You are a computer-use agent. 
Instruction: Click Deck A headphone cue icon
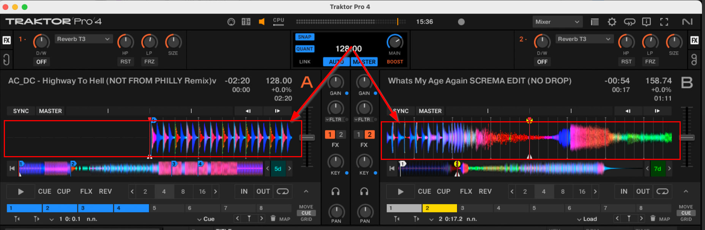pyautogui.click(x=335, y=192)
